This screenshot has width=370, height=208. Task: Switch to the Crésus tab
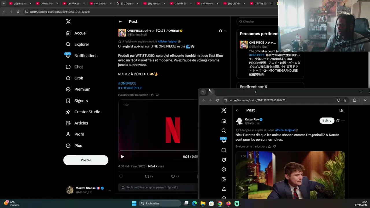101,3
